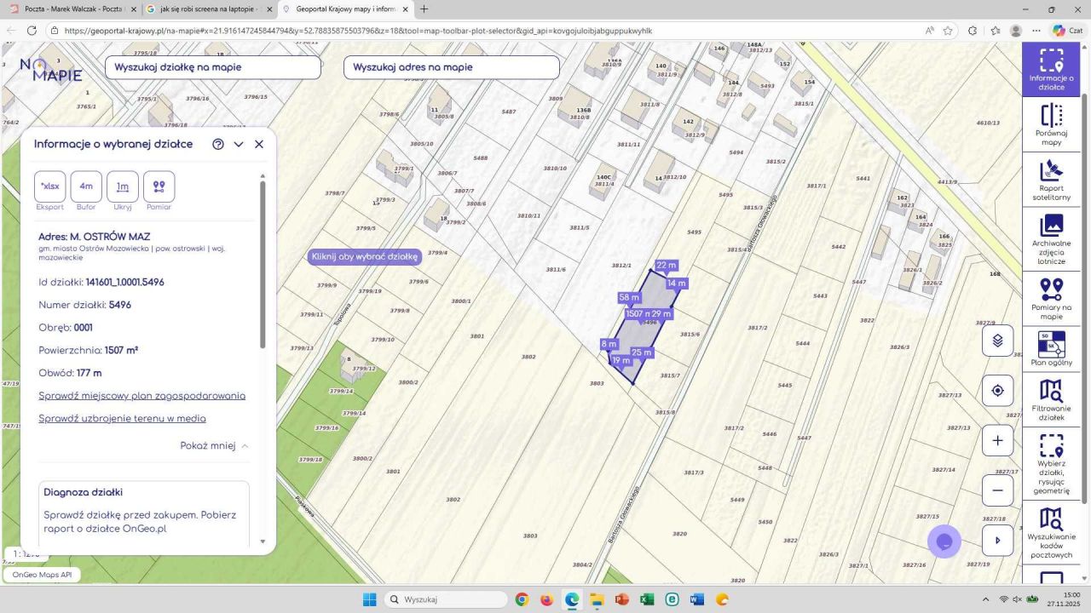Zoom in with the plus button
Screen dimensions: 1091x613
click(997, 441)
